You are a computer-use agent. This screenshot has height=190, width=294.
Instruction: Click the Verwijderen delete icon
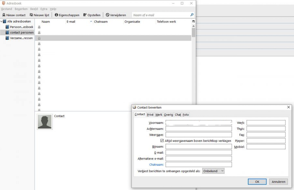(x=107, y=15)
